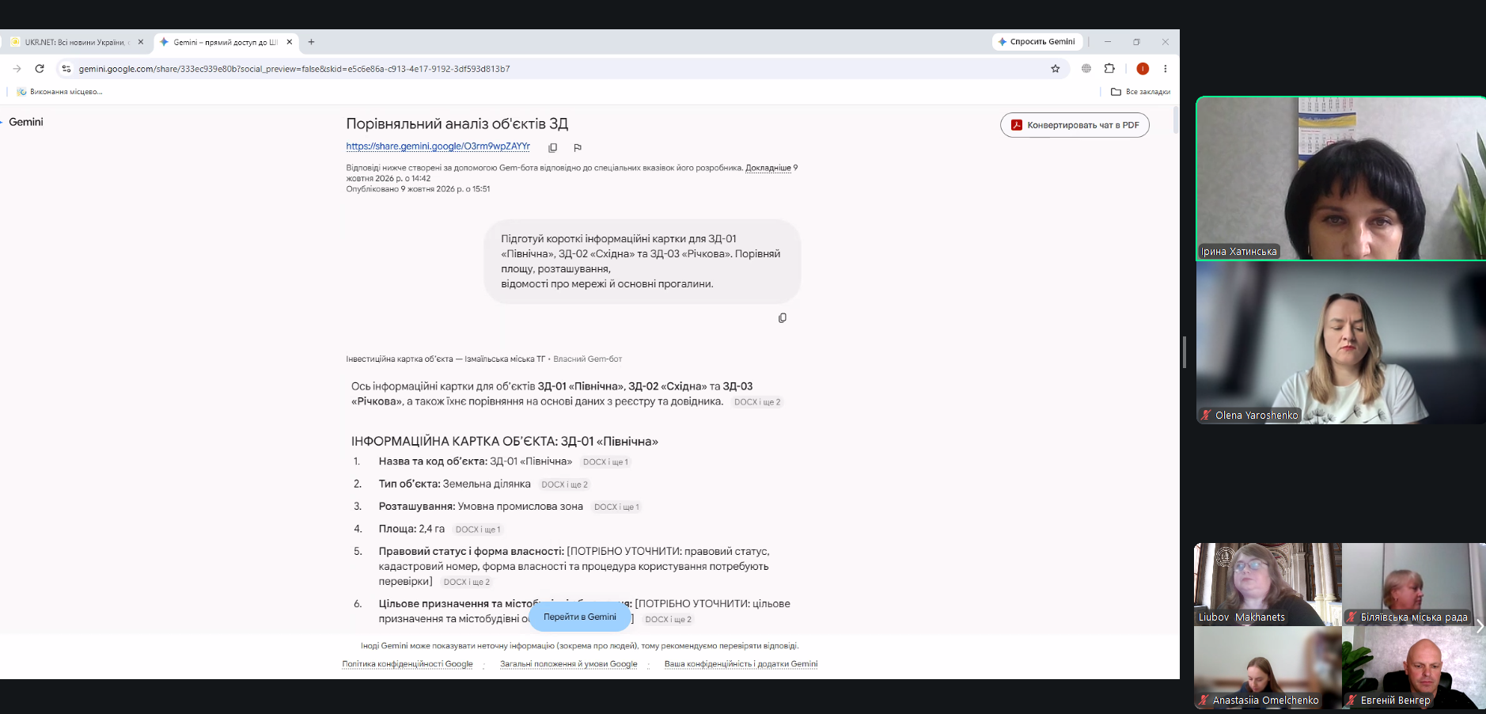Screen dimensions: 1486x714
Task: Open the share.gemini.google link
Action: coord(438,146)
